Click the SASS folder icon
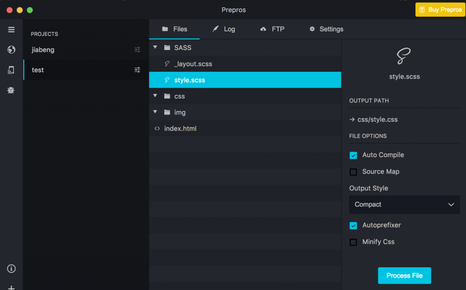466x290 pixels. [167, 47]
